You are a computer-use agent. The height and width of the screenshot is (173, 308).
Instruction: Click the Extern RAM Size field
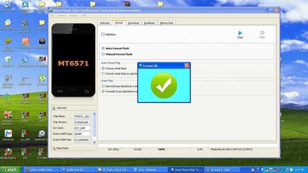click(x=82, y=140)
